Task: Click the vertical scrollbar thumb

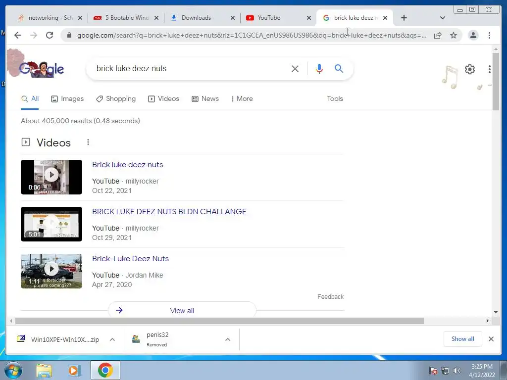Action: tap(496, 82)
